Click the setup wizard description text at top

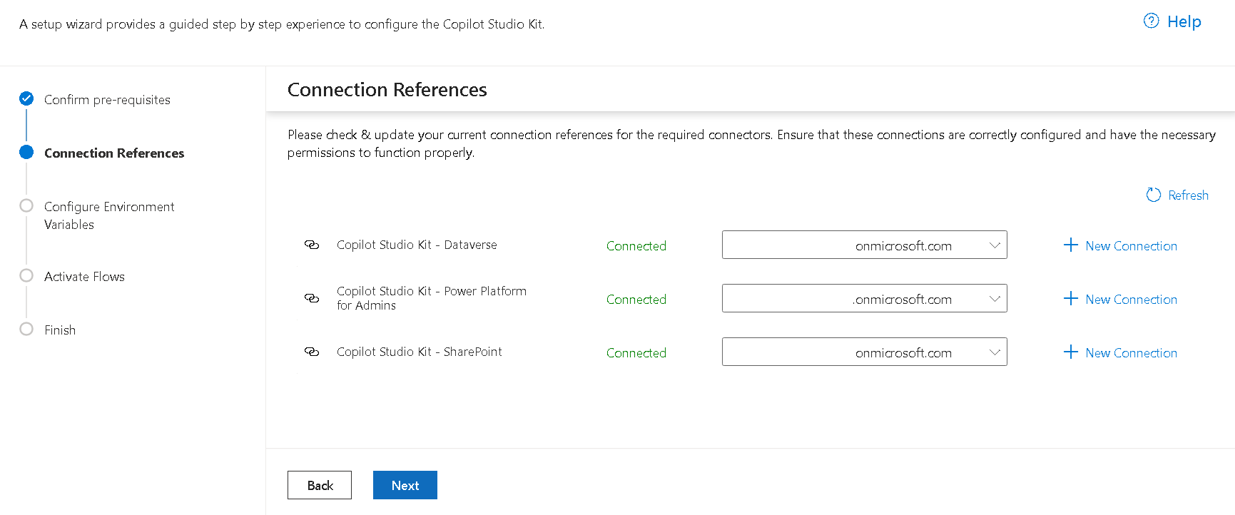coord(282,24)
